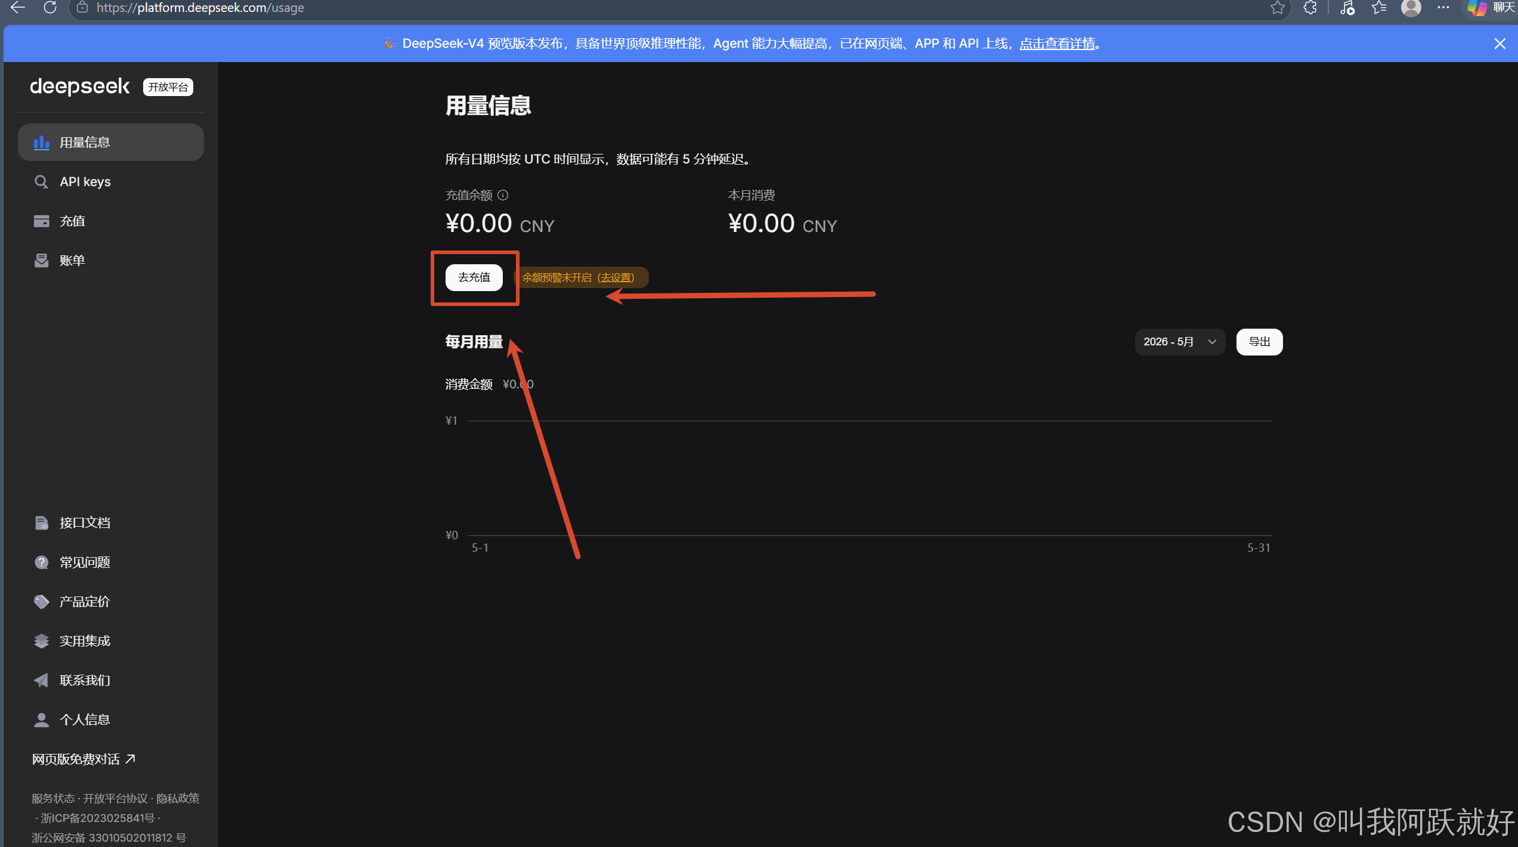
Task: Dismiss the DeepSeek-V4 announcement banner
Action: (1500, 44)
